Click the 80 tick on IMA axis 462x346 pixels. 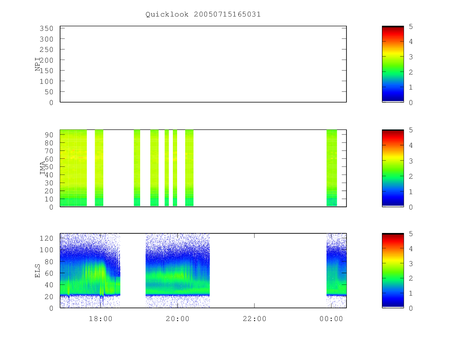pyautogui.click(x=49, y=143)
